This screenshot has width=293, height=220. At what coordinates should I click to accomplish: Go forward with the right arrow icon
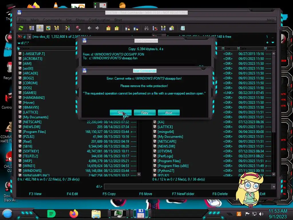(x=97, y=28)
